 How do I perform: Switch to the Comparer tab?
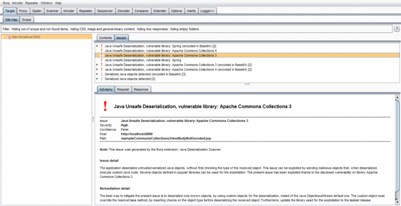[x=142, y=11]
